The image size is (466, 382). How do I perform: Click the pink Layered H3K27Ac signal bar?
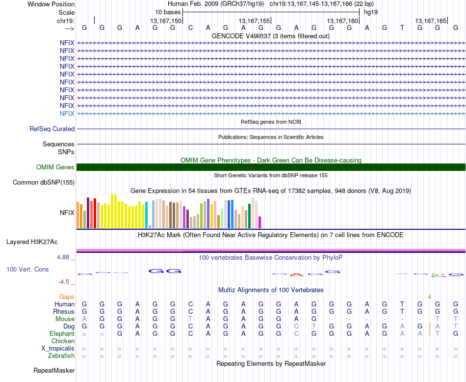point(271,250)
